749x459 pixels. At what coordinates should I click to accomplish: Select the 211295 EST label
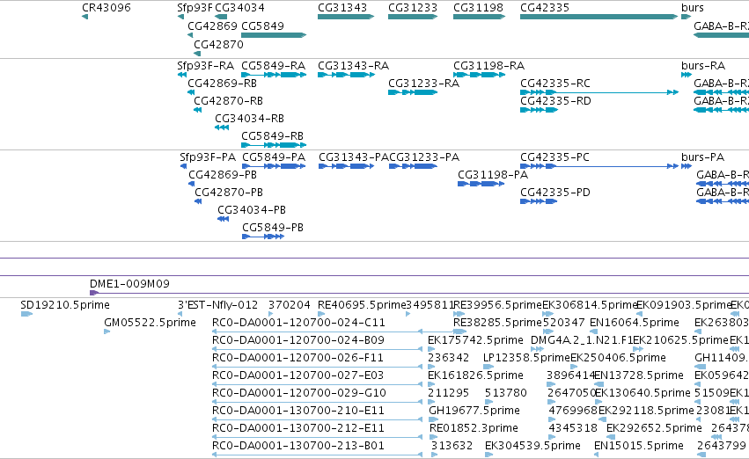click(448, 393)
